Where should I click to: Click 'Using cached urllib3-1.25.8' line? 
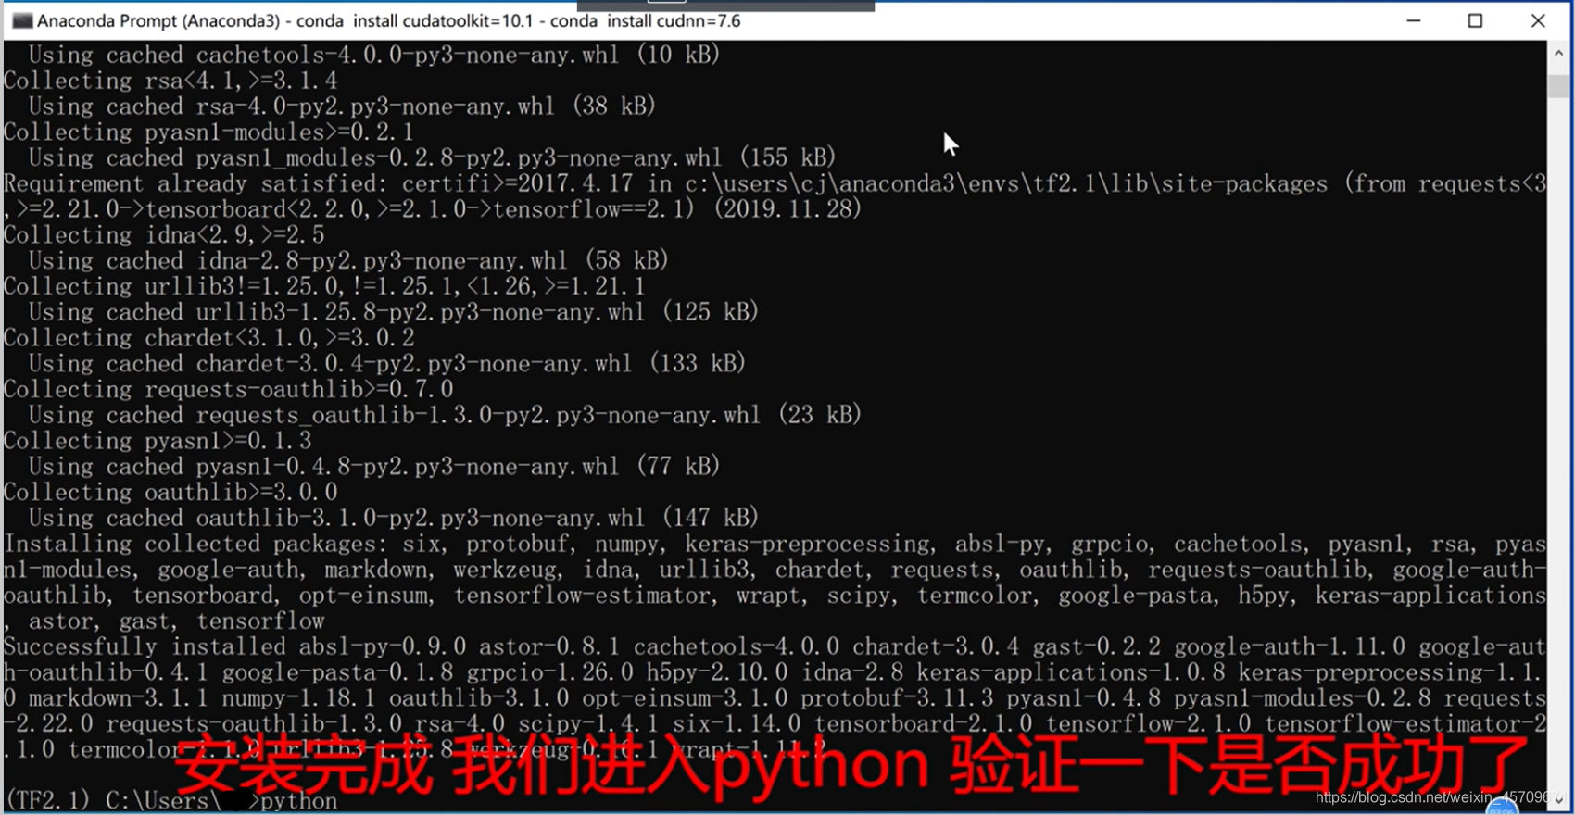point(393,312)
